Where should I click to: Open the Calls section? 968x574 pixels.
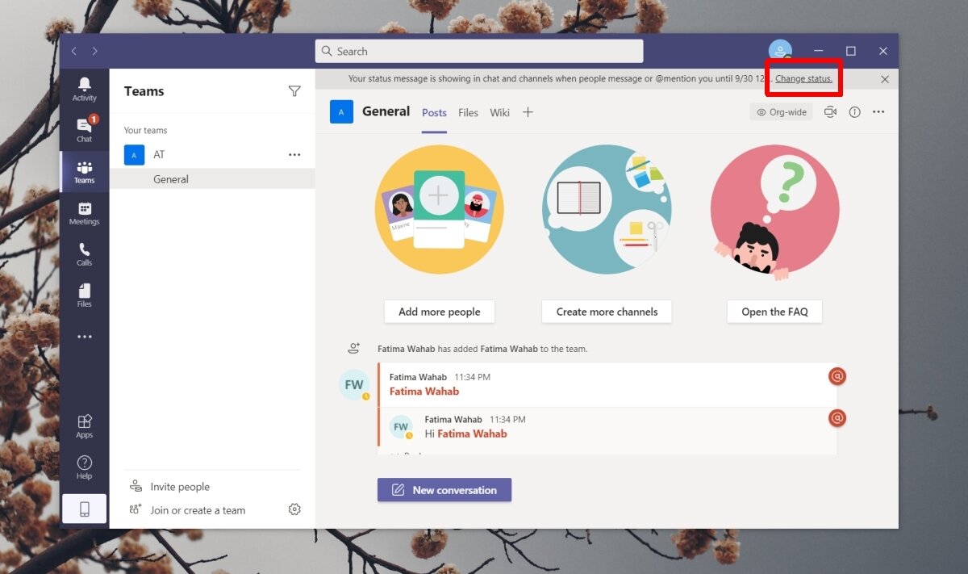point(84,253)
